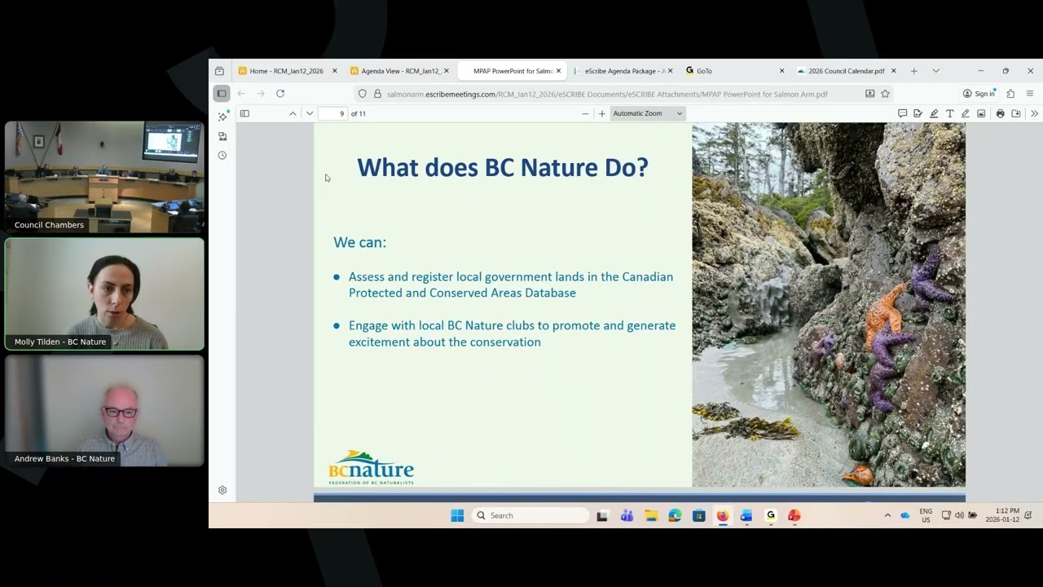The image size is (1043, 587).
Task: Switch to the GoTo tab
Action: 735,71
